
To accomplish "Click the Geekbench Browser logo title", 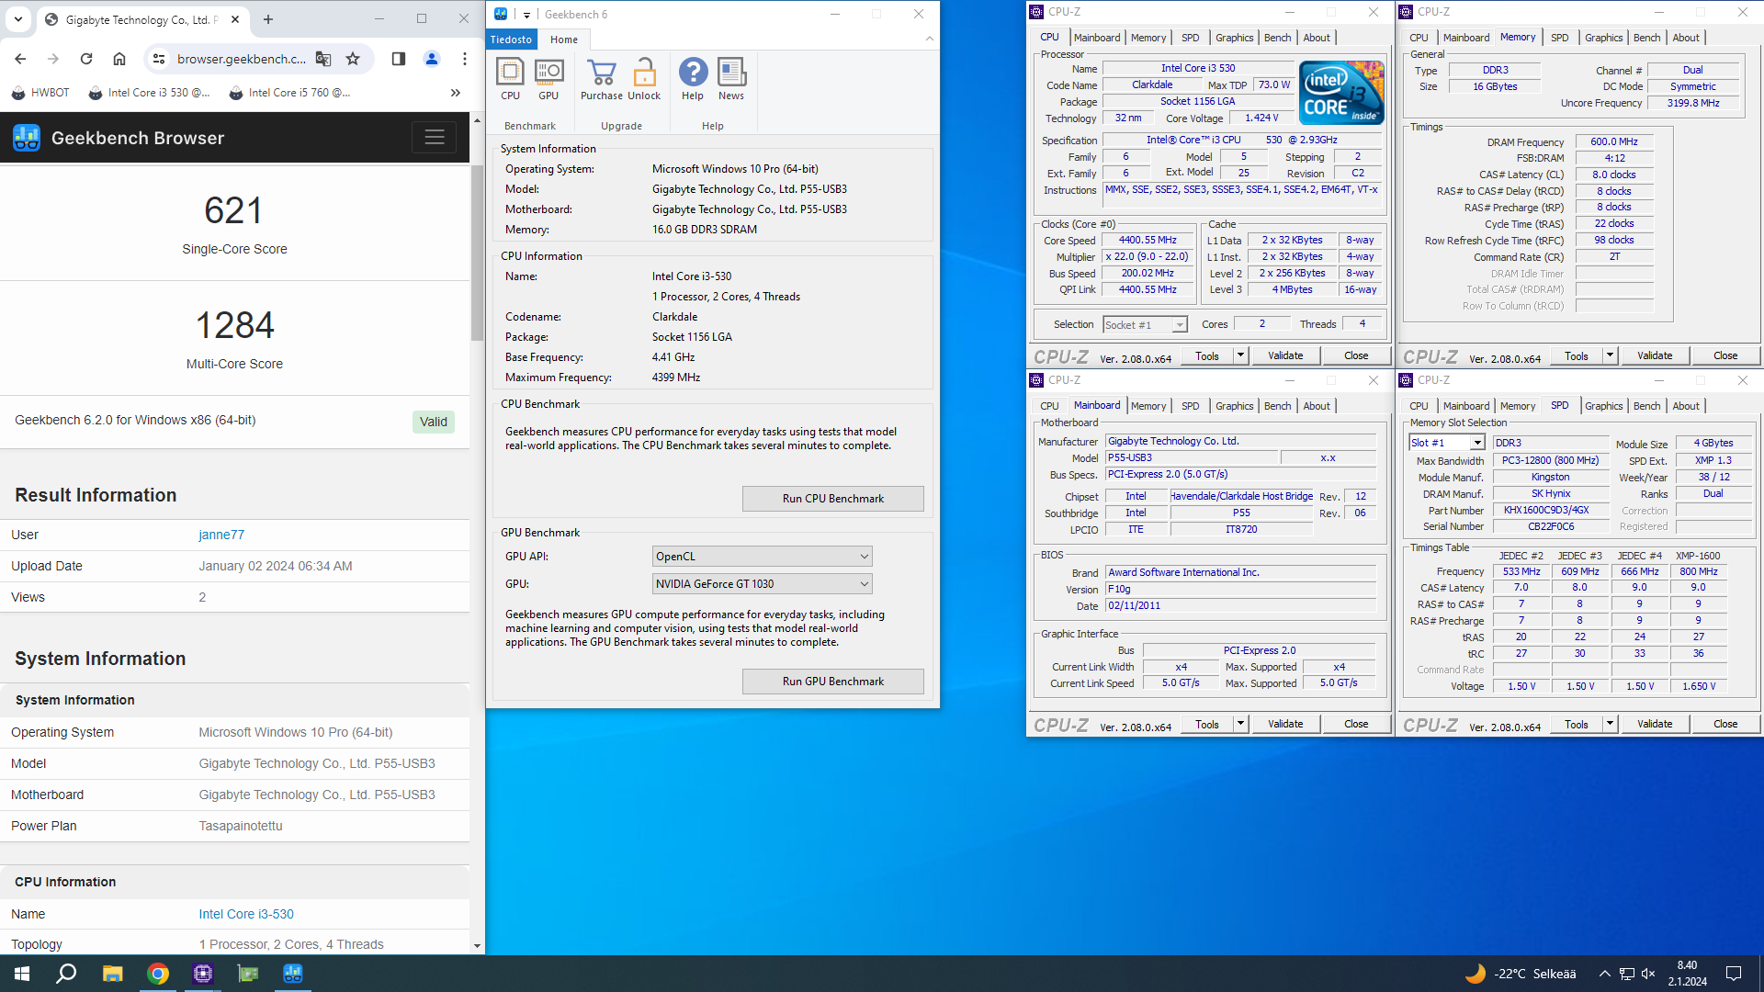I will [119, 138].
